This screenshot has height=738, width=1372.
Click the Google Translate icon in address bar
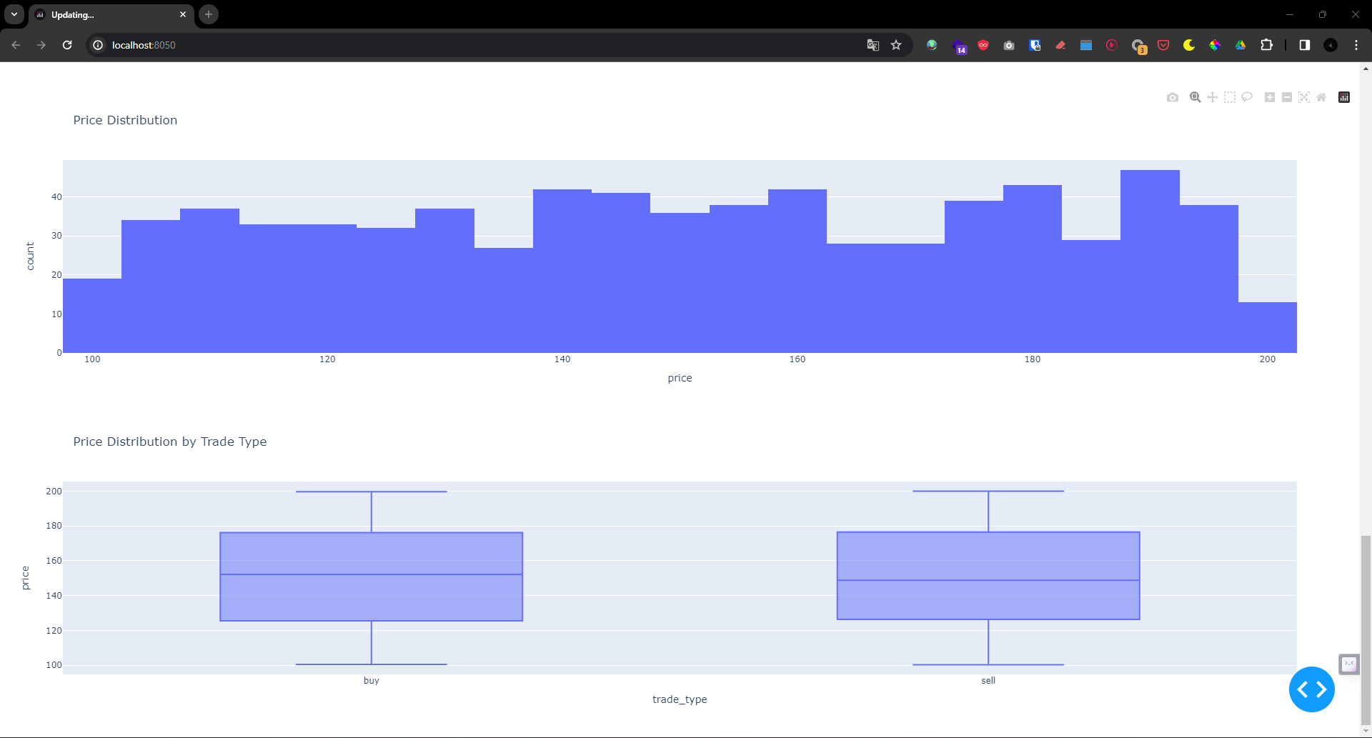[x=873, y=45]
